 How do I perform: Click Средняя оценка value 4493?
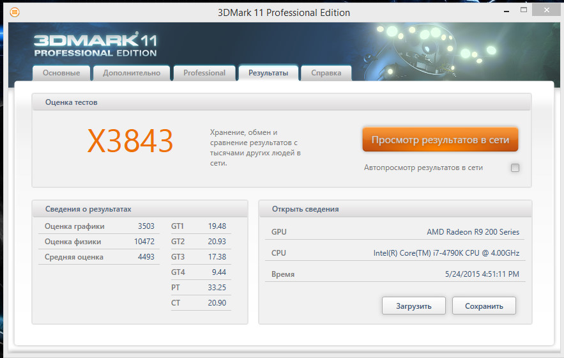[146, 257]
